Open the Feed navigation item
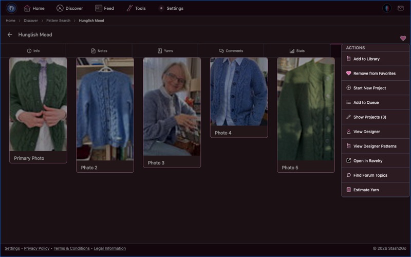The image size is (411, 257). [x=105, y=8]
